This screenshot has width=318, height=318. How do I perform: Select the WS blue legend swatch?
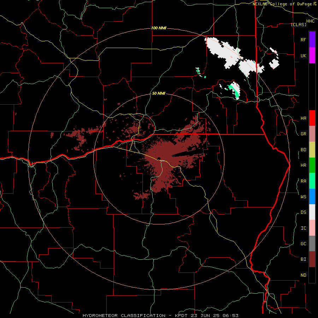click(312, 196)
